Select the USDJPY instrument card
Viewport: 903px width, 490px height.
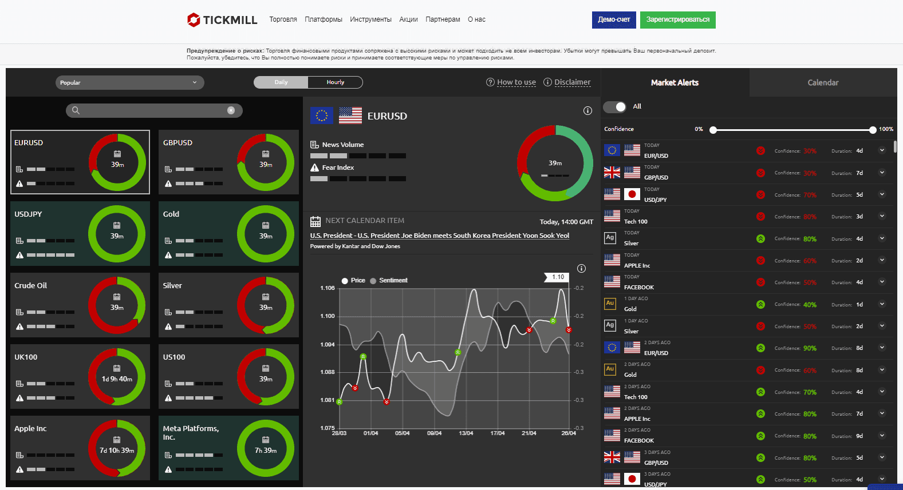(80, 233)
